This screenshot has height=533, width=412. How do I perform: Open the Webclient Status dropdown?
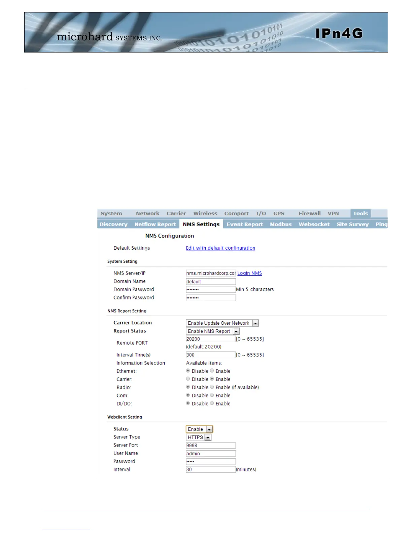point(199,429)
